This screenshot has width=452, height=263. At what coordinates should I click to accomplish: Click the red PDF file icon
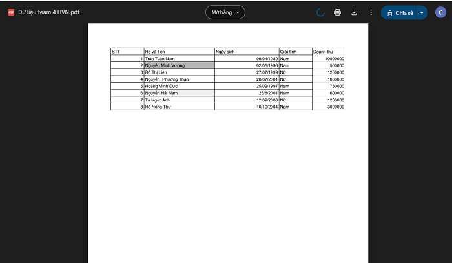pyautogui.click(x=11, y=12)
